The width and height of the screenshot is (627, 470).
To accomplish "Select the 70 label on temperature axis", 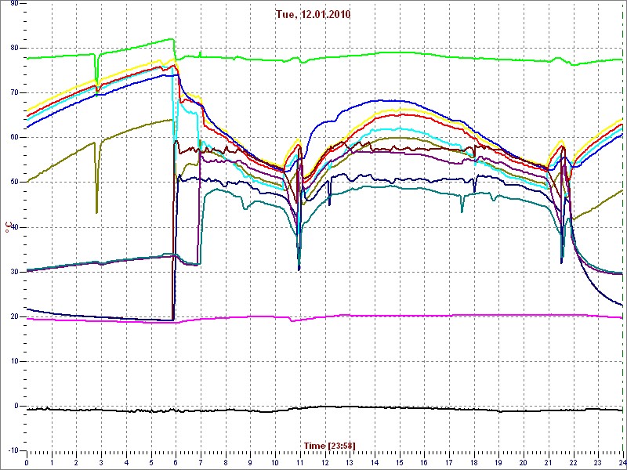I will [13, 92].
